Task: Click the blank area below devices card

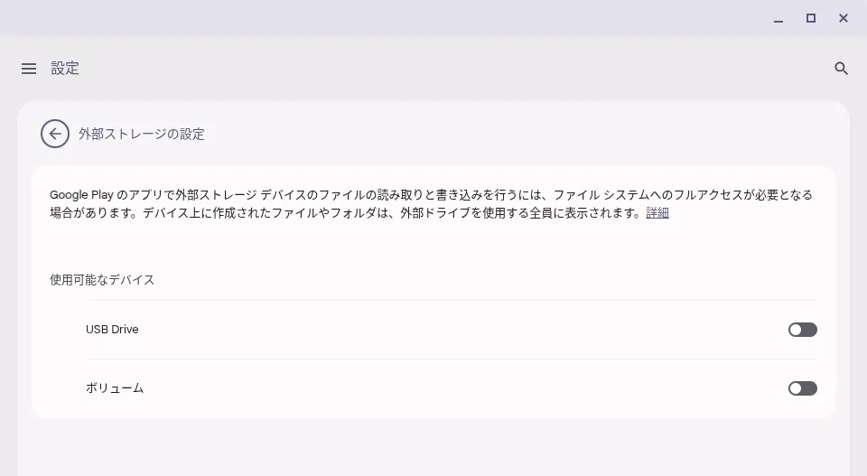Action: (433, 447)
